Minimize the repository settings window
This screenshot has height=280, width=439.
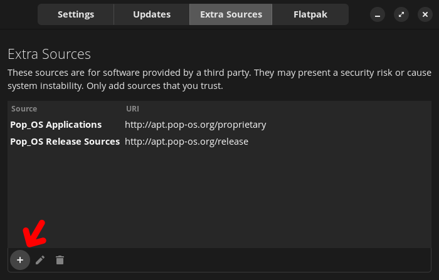(377, 14)
